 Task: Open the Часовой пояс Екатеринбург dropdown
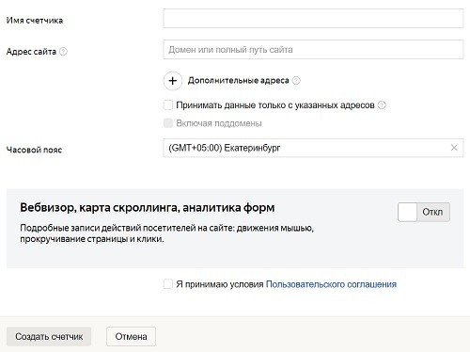[313, 148]
